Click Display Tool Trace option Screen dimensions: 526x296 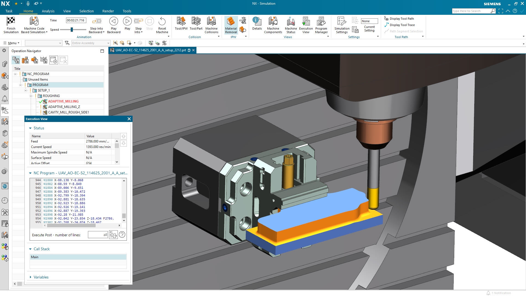coord(399,25)
